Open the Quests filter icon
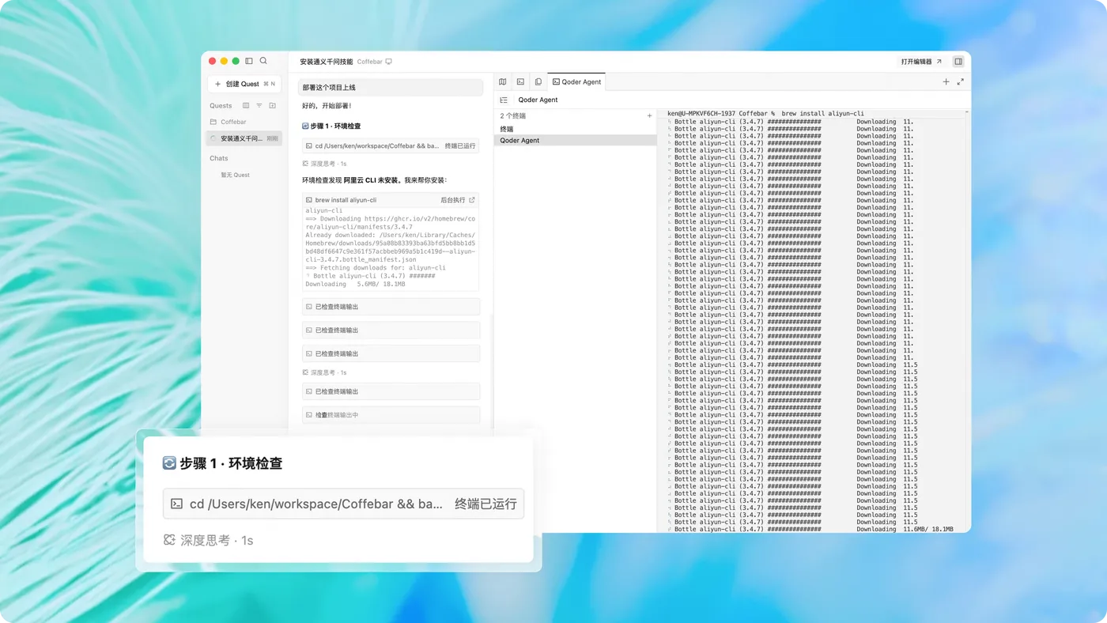This screenshot has height=623, width=1107. point(259,105)
